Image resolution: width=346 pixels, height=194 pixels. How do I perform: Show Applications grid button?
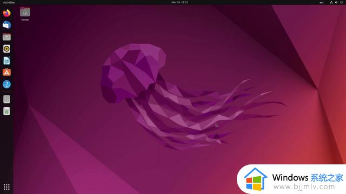pos(6,187)
